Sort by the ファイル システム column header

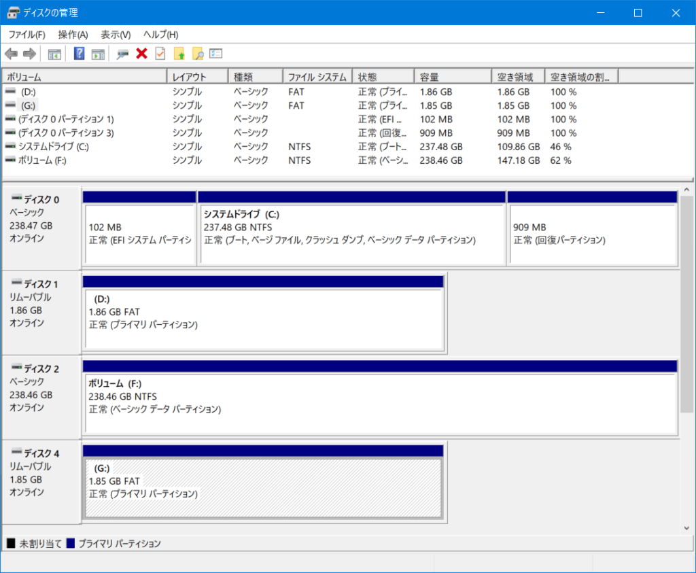[317, 77]
